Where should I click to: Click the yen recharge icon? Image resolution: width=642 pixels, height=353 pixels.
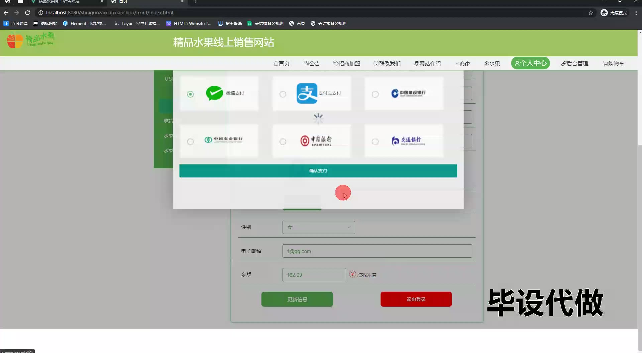pos(352,274)
